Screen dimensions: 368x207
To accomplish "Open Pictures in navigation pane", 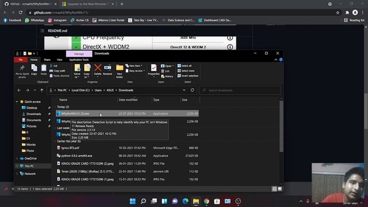I will [31, 126].
